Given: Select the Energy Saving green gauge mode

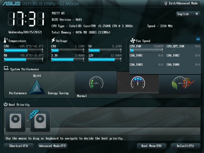Looking at the screenshot, I should pos(96,82).
